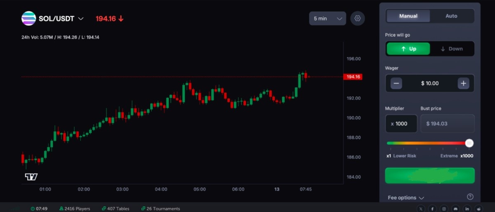Open the Reddit social link

478,209
